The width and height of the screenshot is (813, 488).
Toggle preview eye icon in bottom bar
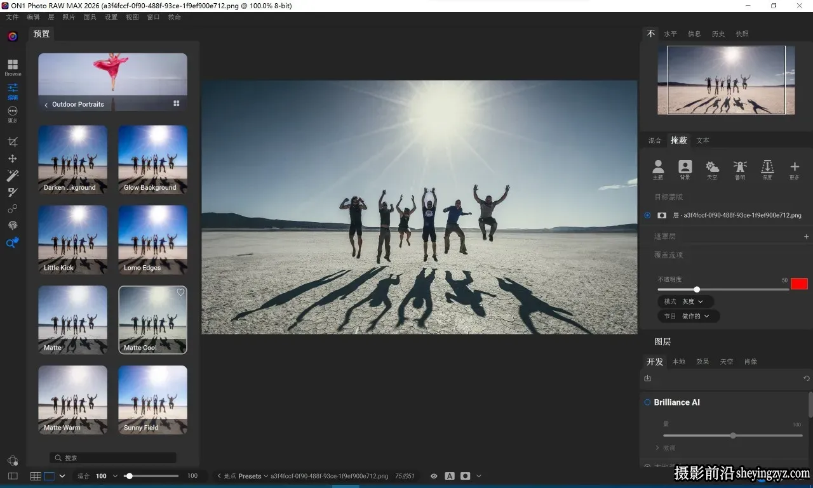tap(434, 476)
